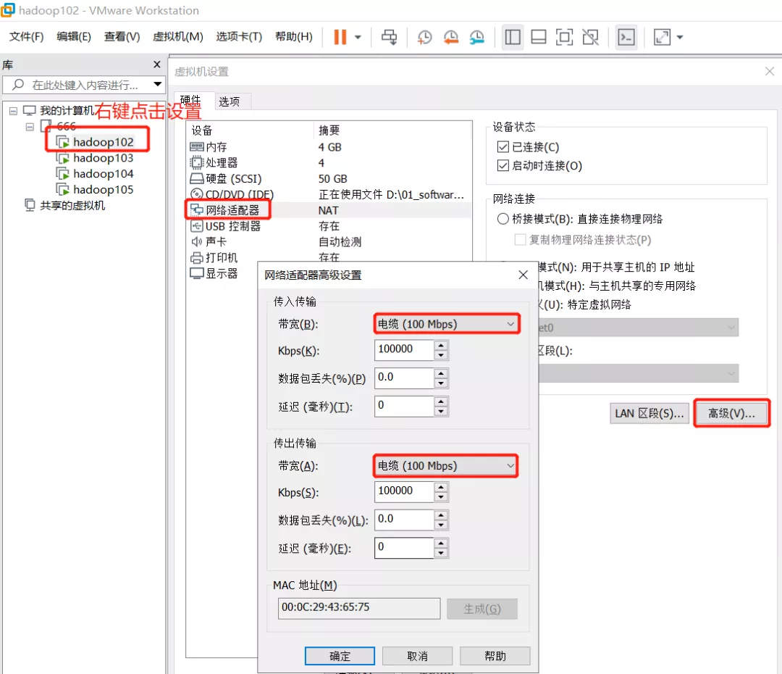Image resolution: width=782 pixels, height=674 pixels.
Task: Open the outgoing 带宽 bandwidth dropdown
Action: tap(512, 466)
